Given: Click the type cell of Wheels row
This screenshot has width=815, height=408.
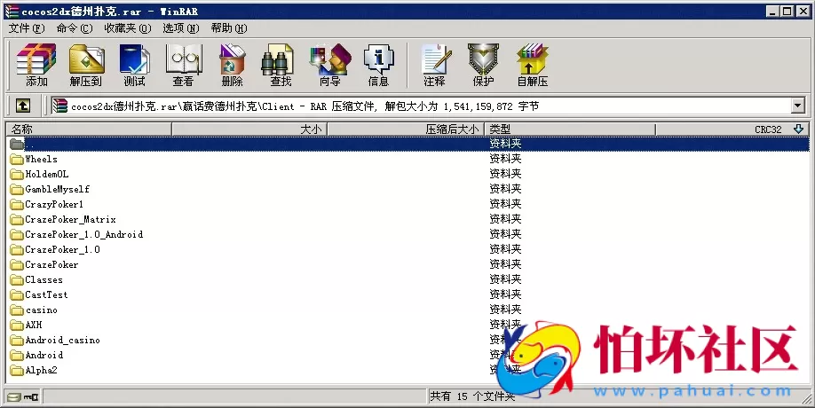Looking at the screenshot, I should [505, 159].
